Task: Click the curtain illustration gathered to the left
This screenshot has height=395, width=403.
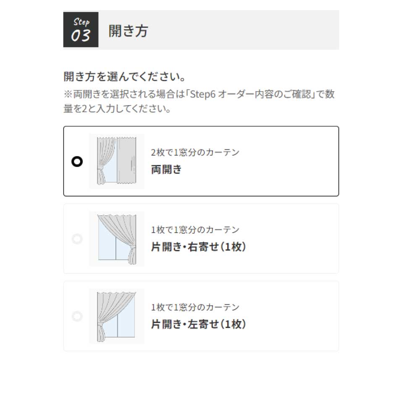Action: (117, 316)
